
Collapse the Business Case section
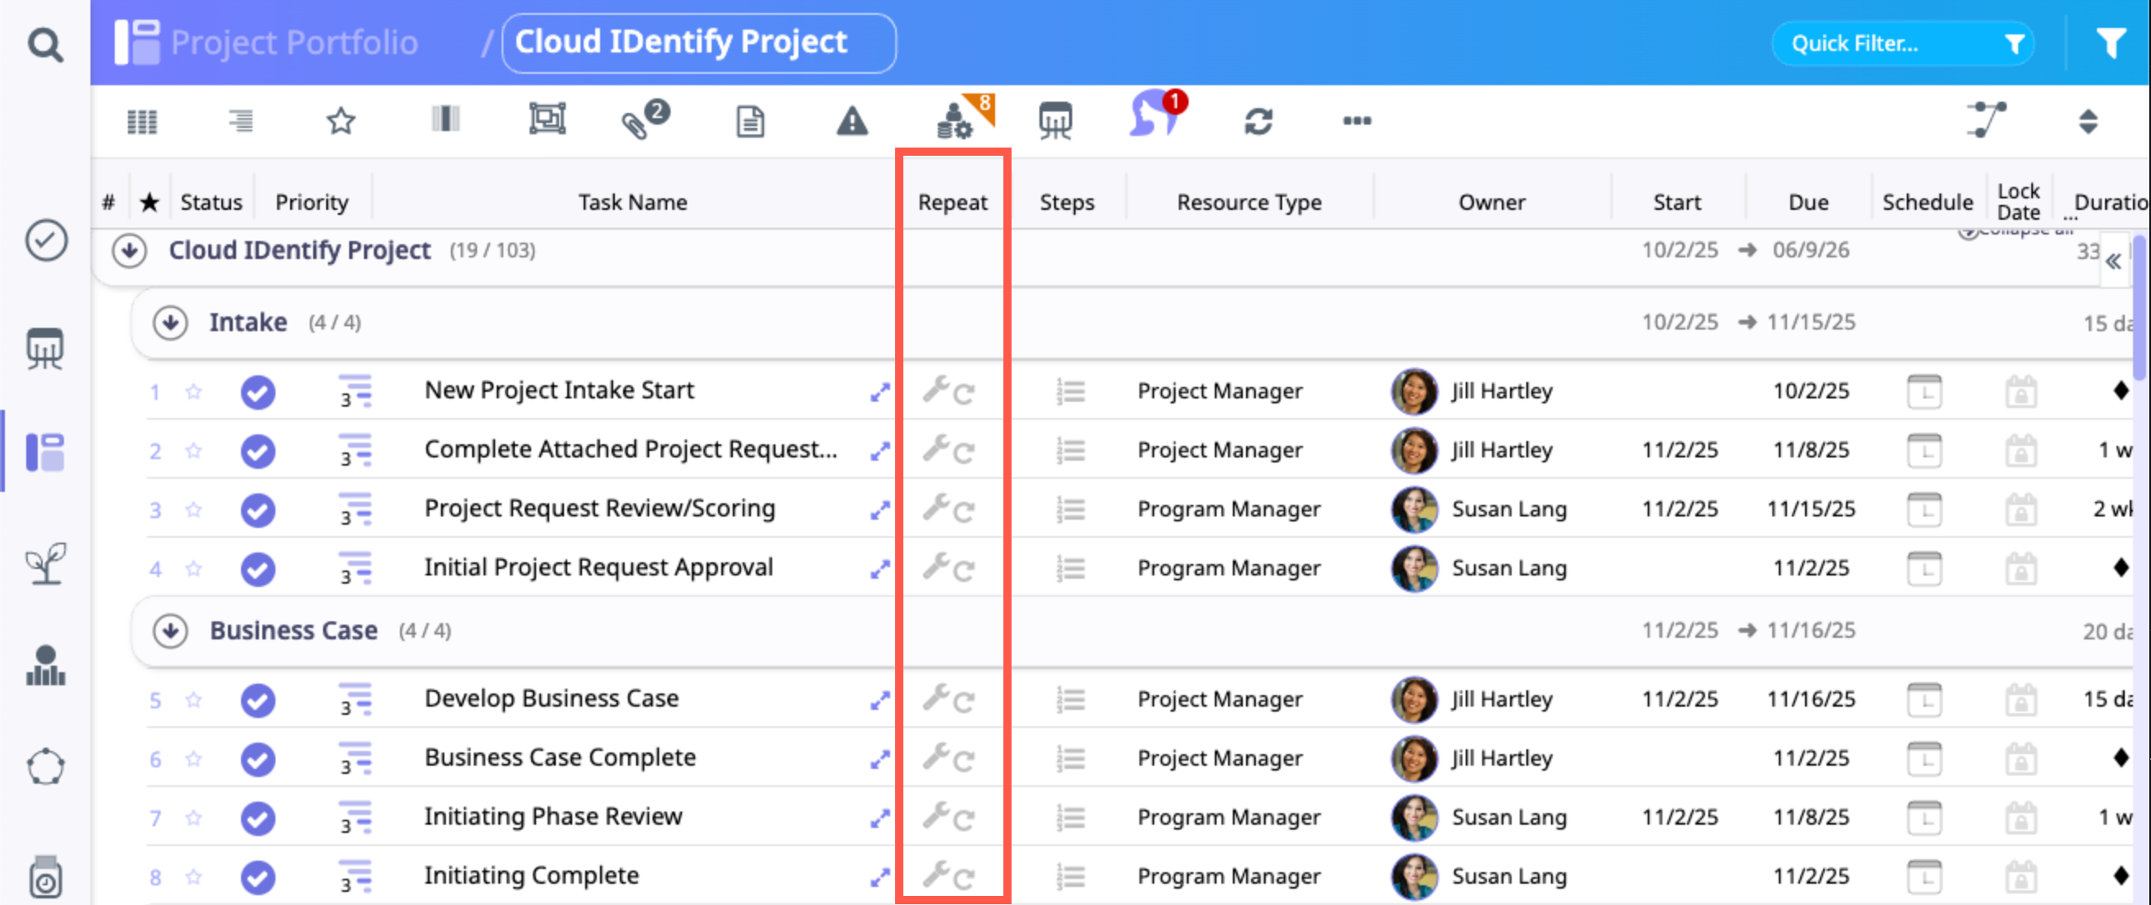tap(171, 630)
